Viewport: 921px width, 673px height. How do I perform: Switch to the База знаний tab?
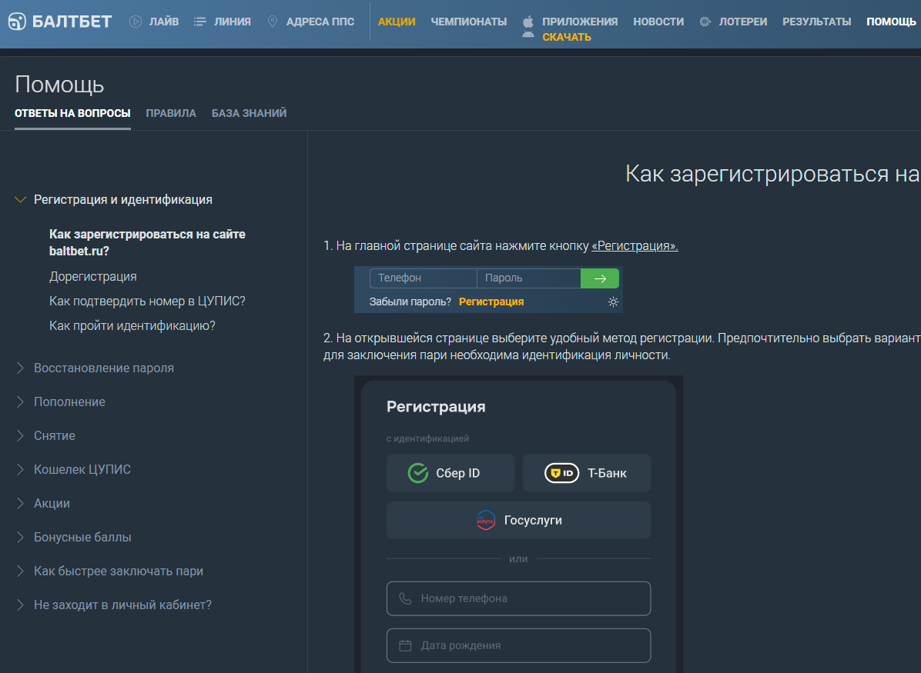click(249, 113)
